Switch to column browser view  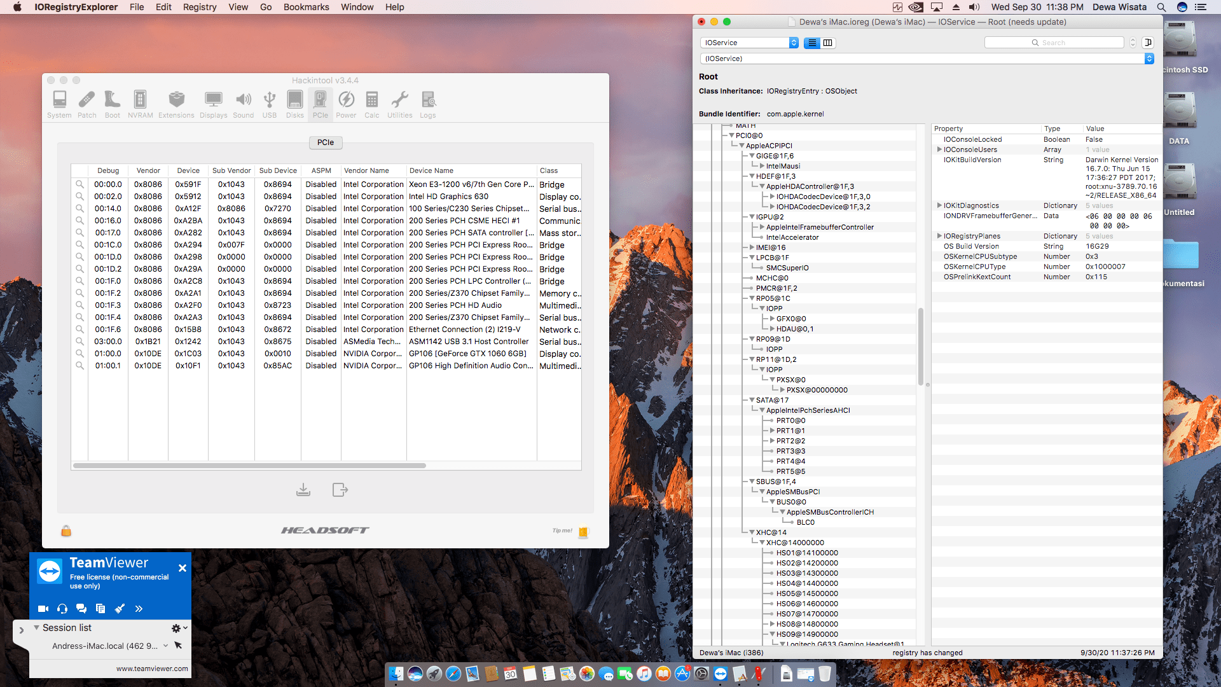point(827,43)
